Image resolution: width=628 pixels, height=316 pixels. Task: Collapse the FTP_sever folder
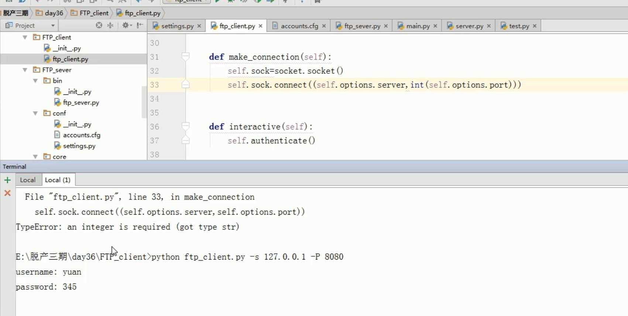click(25, 70)
